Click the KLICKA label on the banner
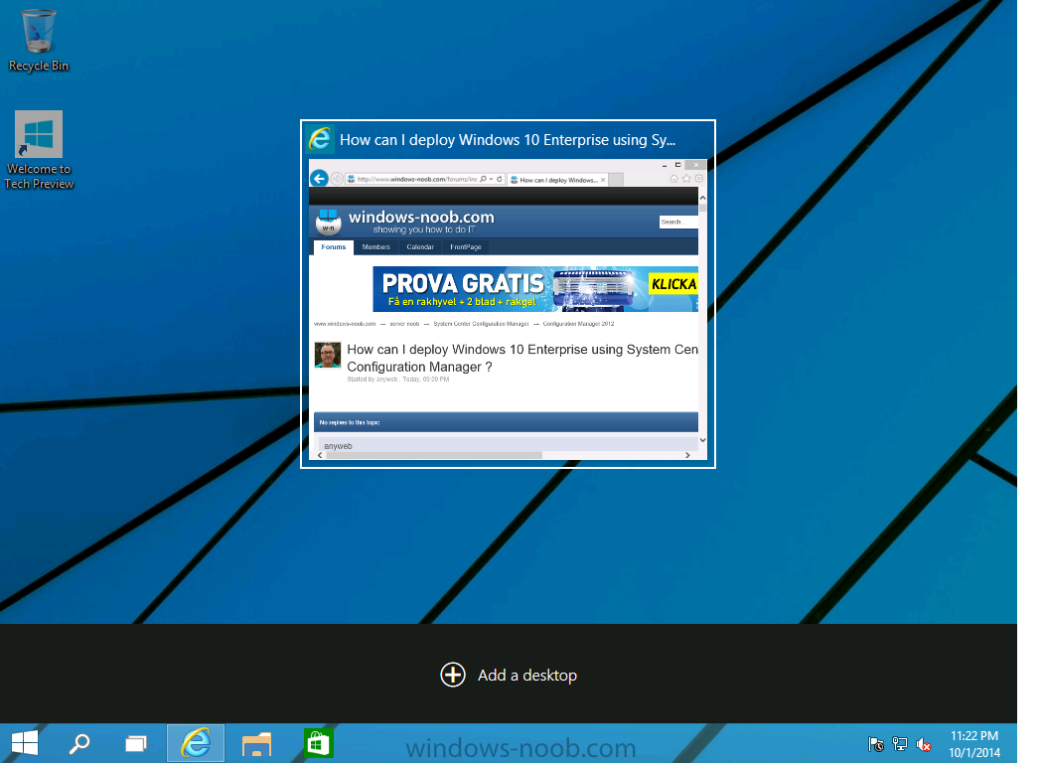 tap(673, 284)
